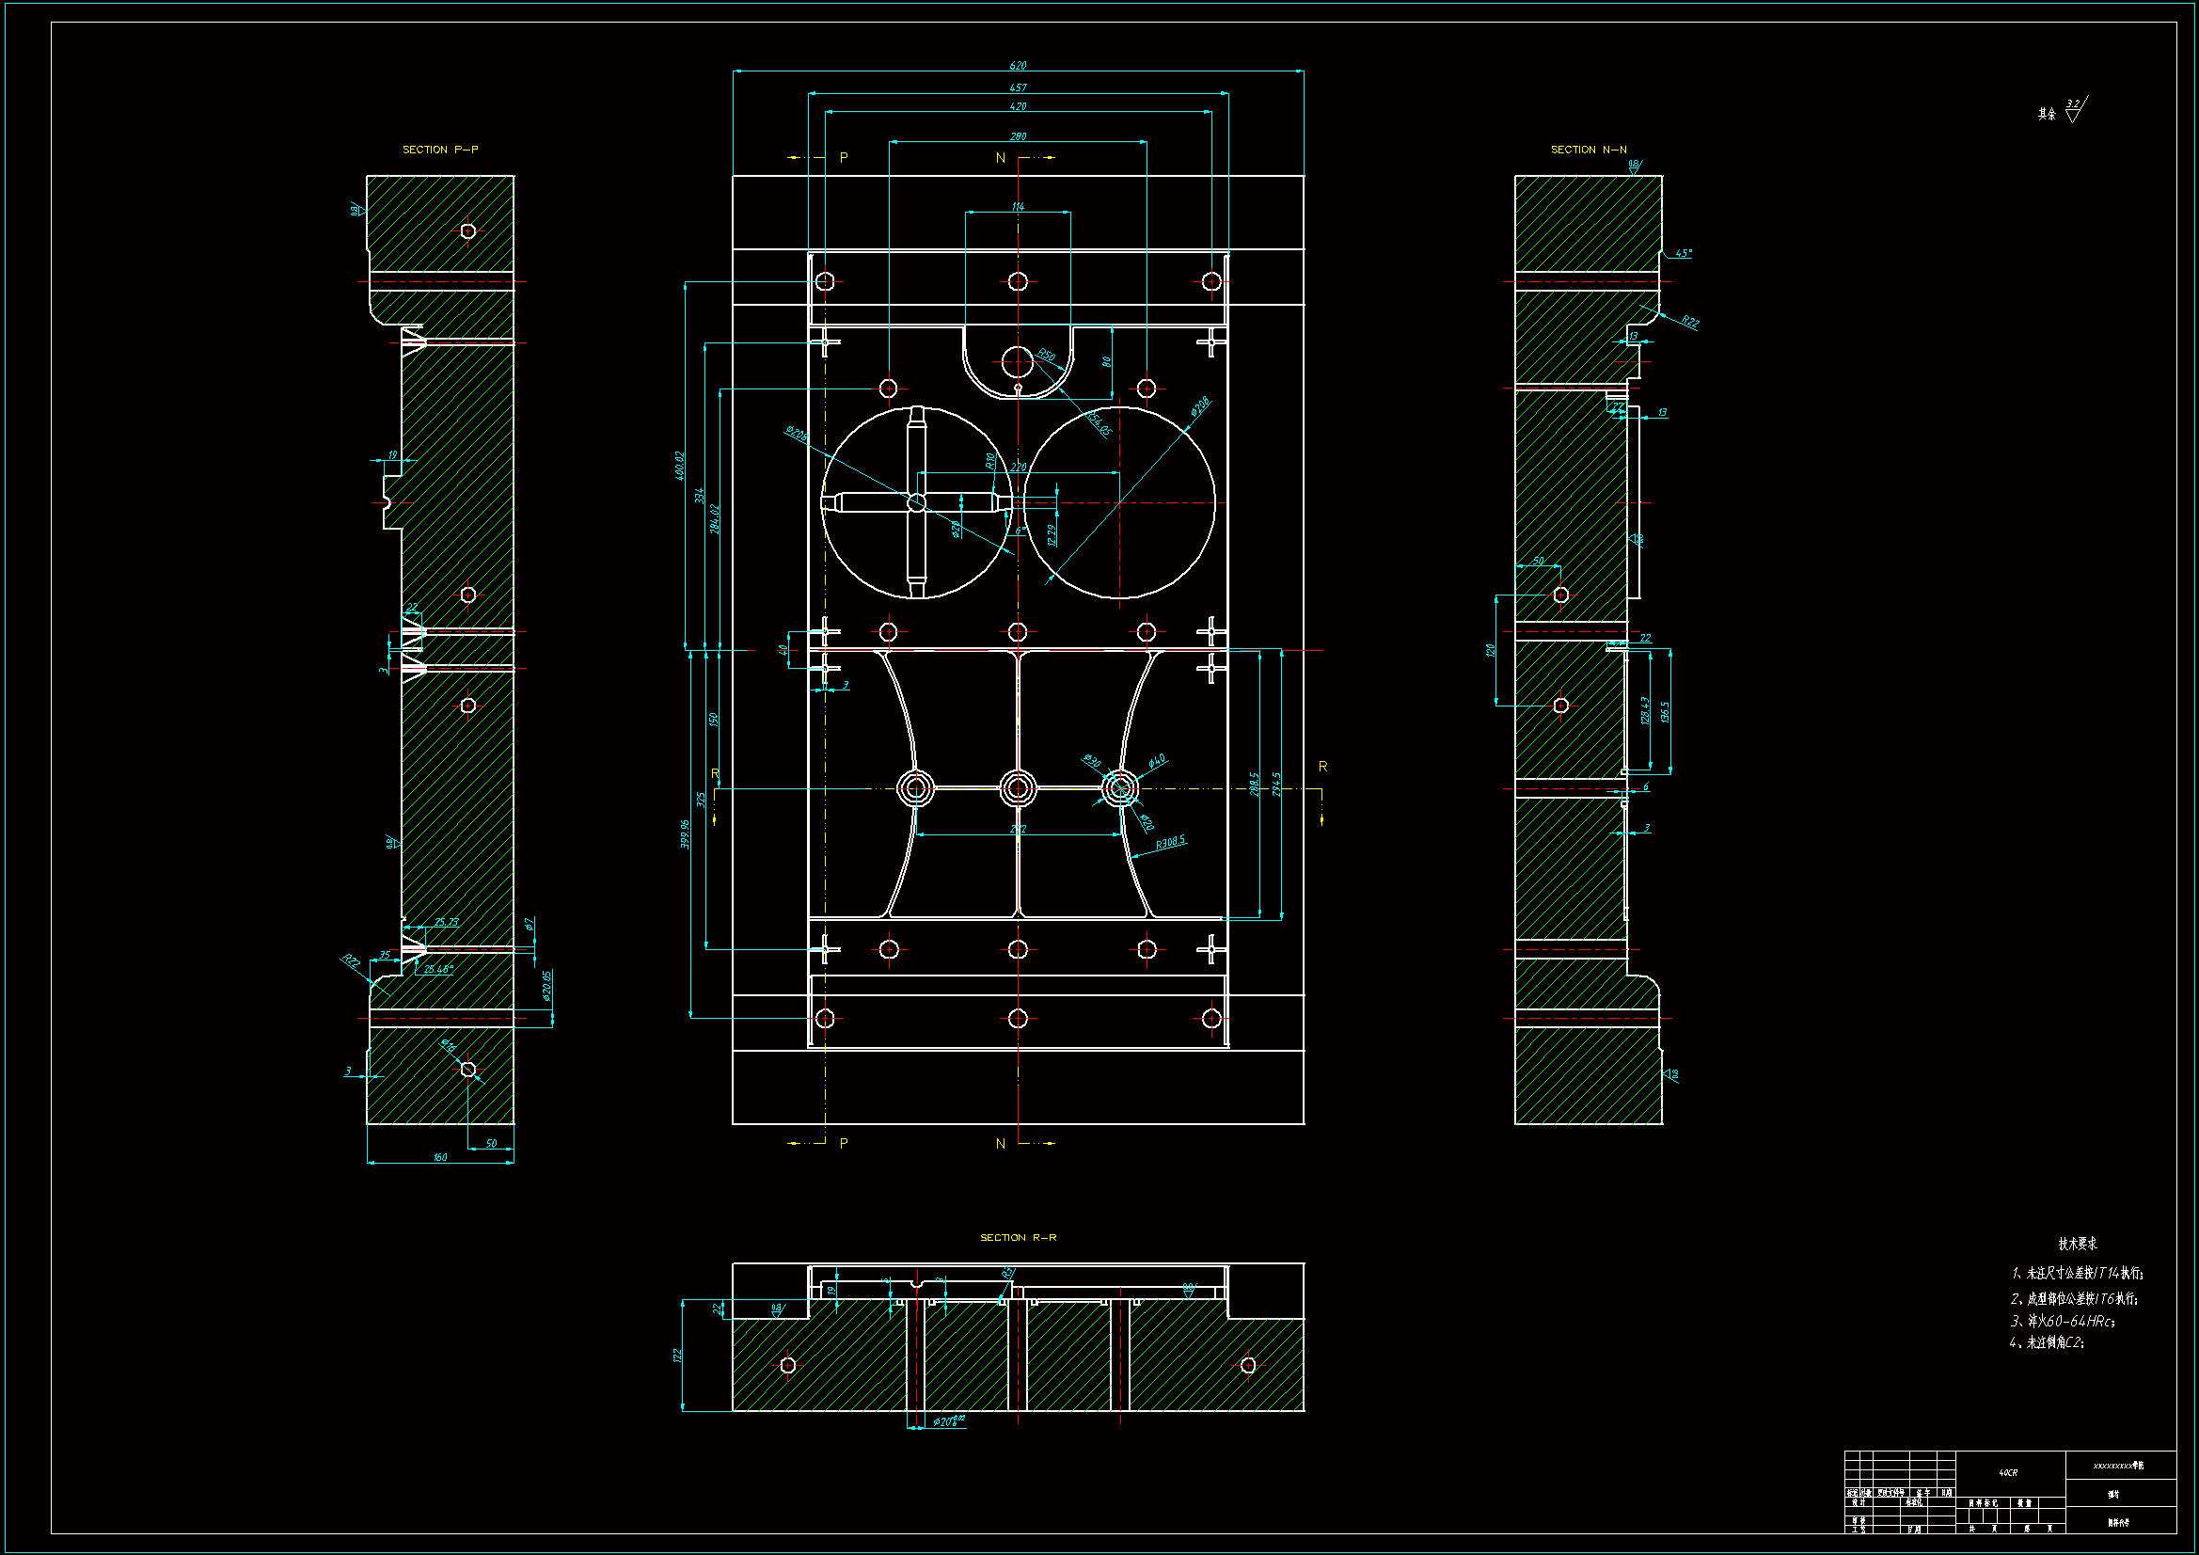This screenshot has width=2199, height=1555.
Task: Select the 122 height dimension in Section R-R
Action: pos(677,1356)
